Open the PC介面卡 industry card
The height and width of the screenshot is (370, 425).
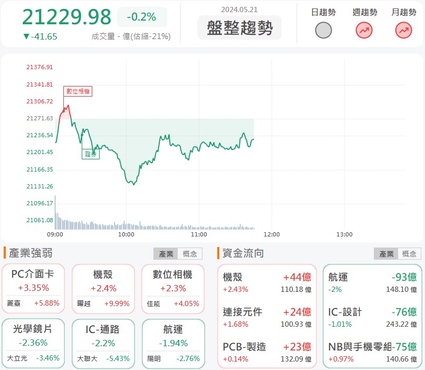(33, 288)
